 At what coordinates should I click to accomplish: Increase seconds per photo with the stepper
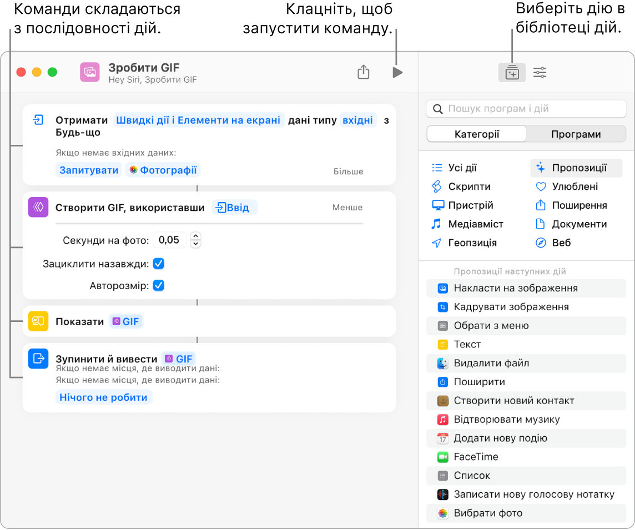coord(195,236)
